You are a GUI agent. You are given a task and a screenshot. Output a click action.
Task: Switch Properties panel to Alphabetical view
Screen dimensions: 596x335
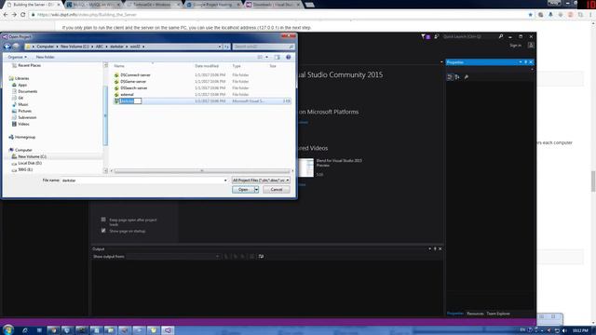coord(457,77)
